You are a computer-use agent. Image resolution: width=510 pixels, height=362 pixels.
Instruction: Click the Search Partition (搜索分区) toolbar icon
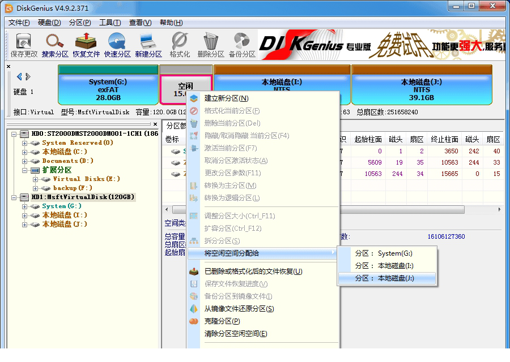(54, 45)
